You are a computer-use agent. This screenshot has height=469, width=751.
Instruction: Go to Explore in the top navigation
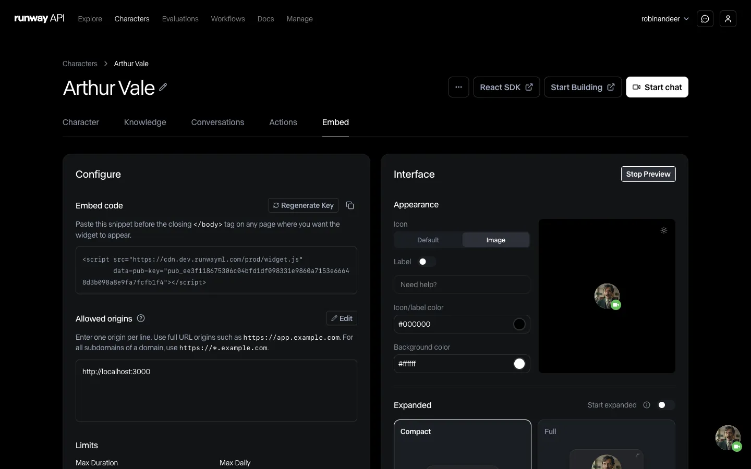pyautogui.click(x=90, y=19)
